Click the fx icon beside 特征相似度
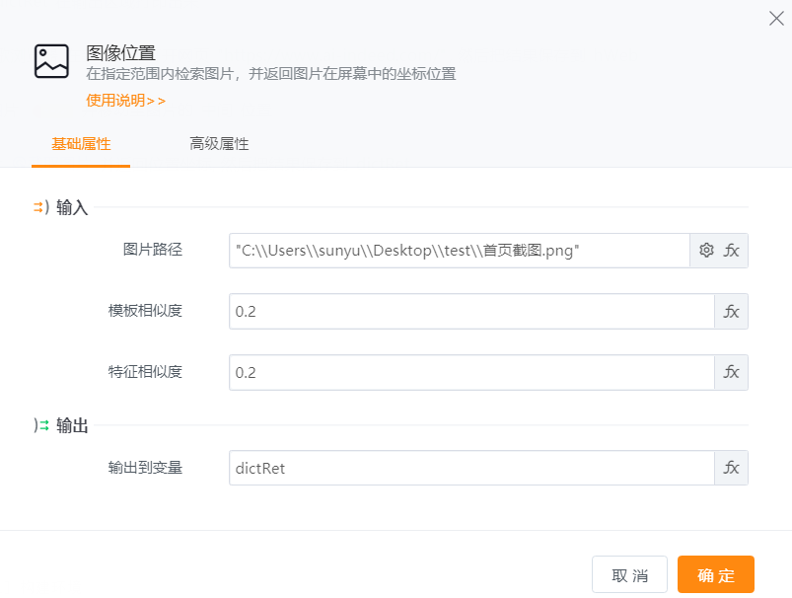 point(732,373)
